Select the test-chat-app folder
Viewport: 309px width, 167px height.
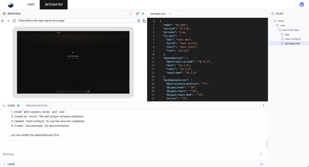(290, 30)
